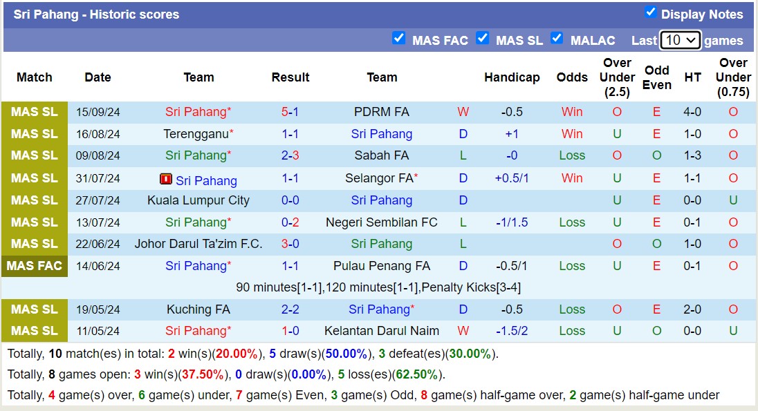Click the Kuala Lumpur City link

(198, 200)
